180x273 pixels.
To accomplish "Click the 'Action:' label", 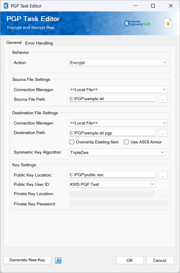I will tap(20, 63).
